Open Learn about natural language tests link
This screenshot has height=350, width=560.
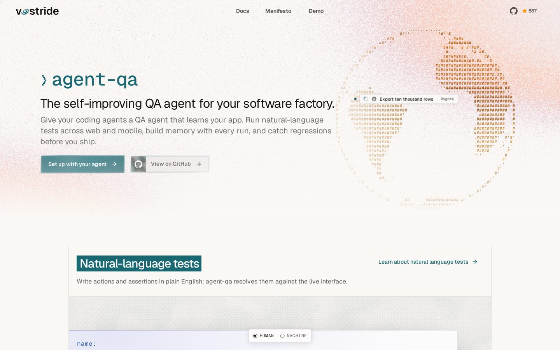click(x=428, y=262)
